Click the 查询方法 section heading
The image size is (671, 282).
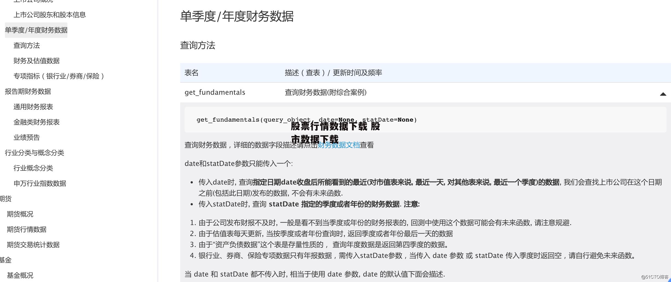click(x=198, y=45)
